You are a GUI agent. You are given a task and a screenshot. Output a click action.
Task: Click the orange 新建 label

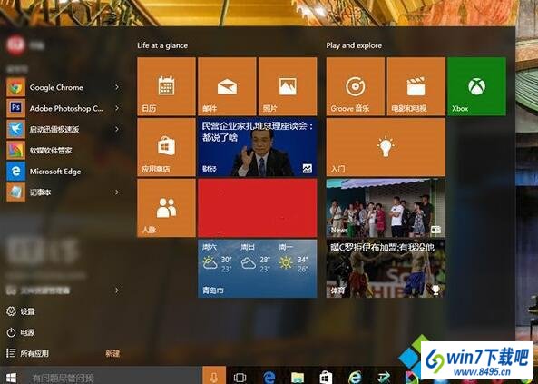[x=112, y=353]
